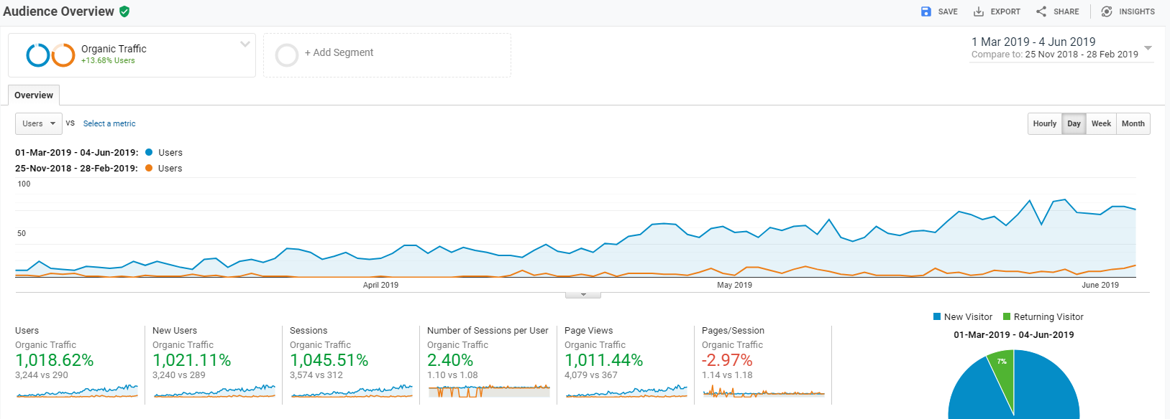Image resolution: width=1170 pixels, height=419 pixels.
Task: Switch chart granularity to Hourly
Action: 1045,123
